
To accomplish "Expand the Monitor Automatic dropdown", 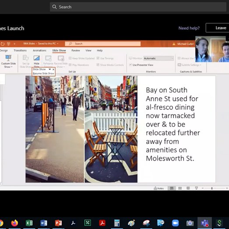I will [x=173, y=58].
